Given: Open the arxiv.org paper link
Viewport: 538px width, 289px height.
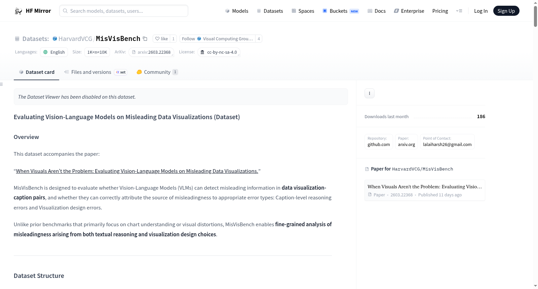Looking at the screenshot, I should click(407, 142).
